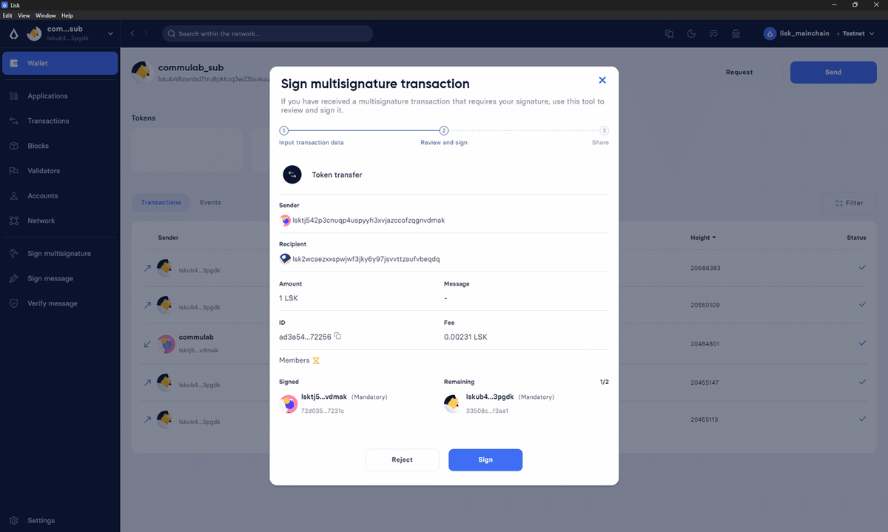This screenshot has height=532, width=888.
Task: Click the Blocks cube icon
Action: (13, 146)
